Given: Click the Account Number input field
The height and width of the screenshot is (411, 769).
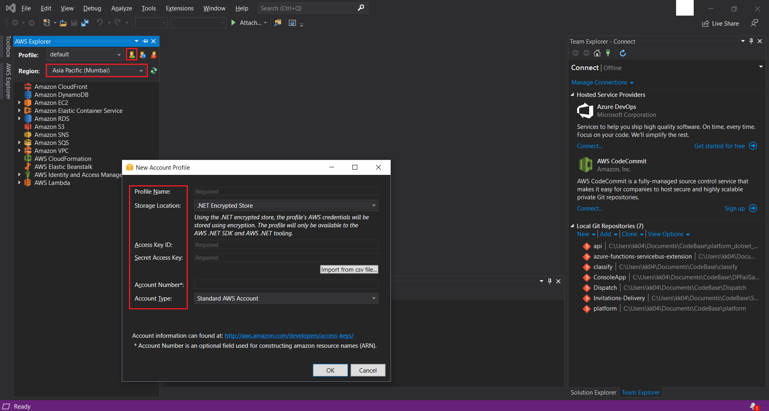Looking at the screenshot, I should tap(286, 285).
